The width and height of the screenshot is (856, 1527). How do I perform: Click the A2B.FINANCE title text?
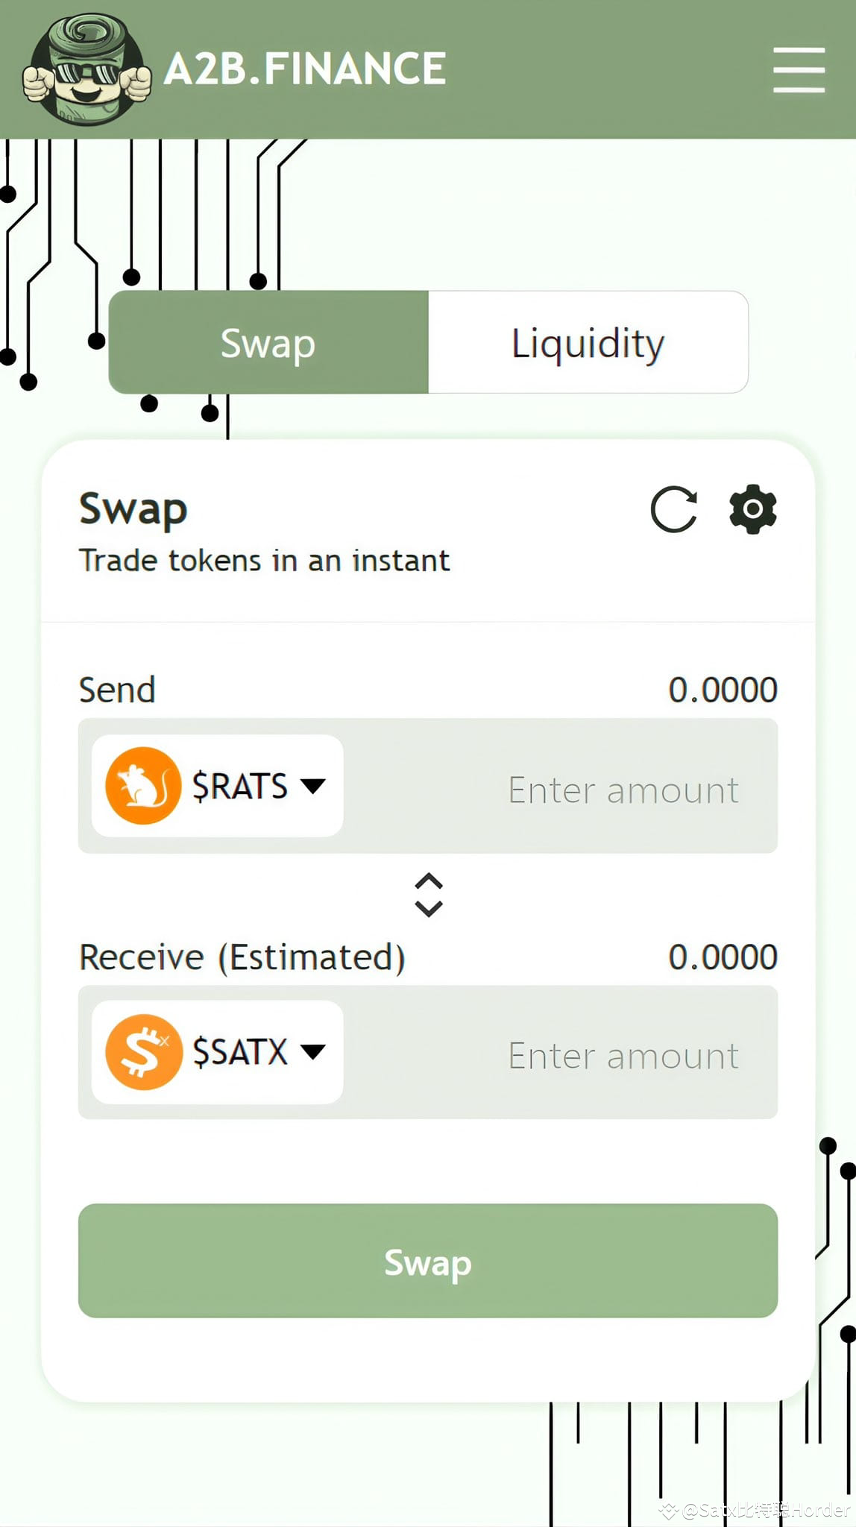304,69
